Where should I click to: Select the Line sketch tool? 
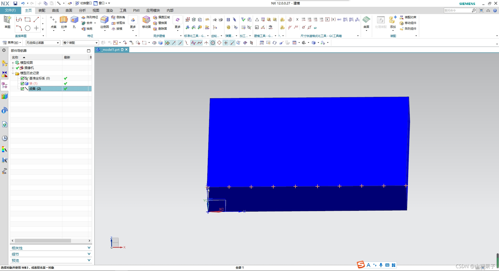[x=36, y=20]
